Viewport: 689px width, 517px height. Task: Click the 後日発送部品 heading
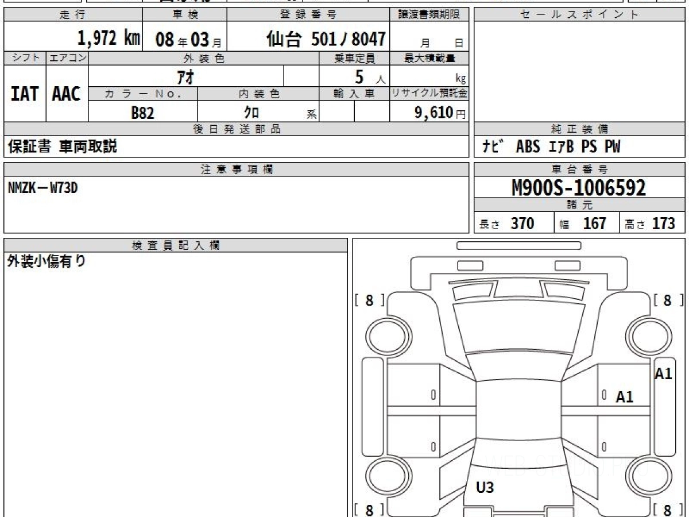pos(236,129)
